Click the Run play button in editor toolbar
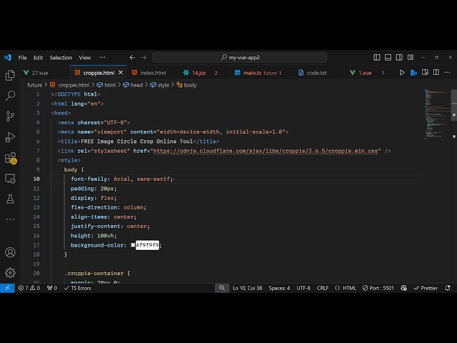The image size is (457, 343). click(403, 72)
